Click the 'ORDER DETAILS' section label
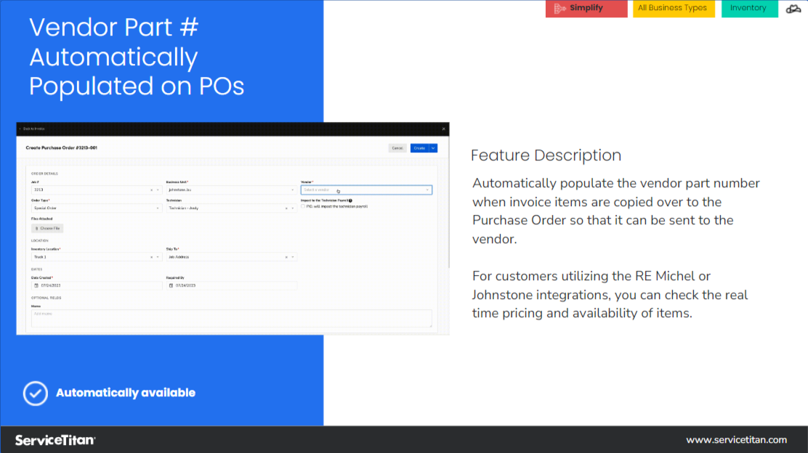 [44, 174]
